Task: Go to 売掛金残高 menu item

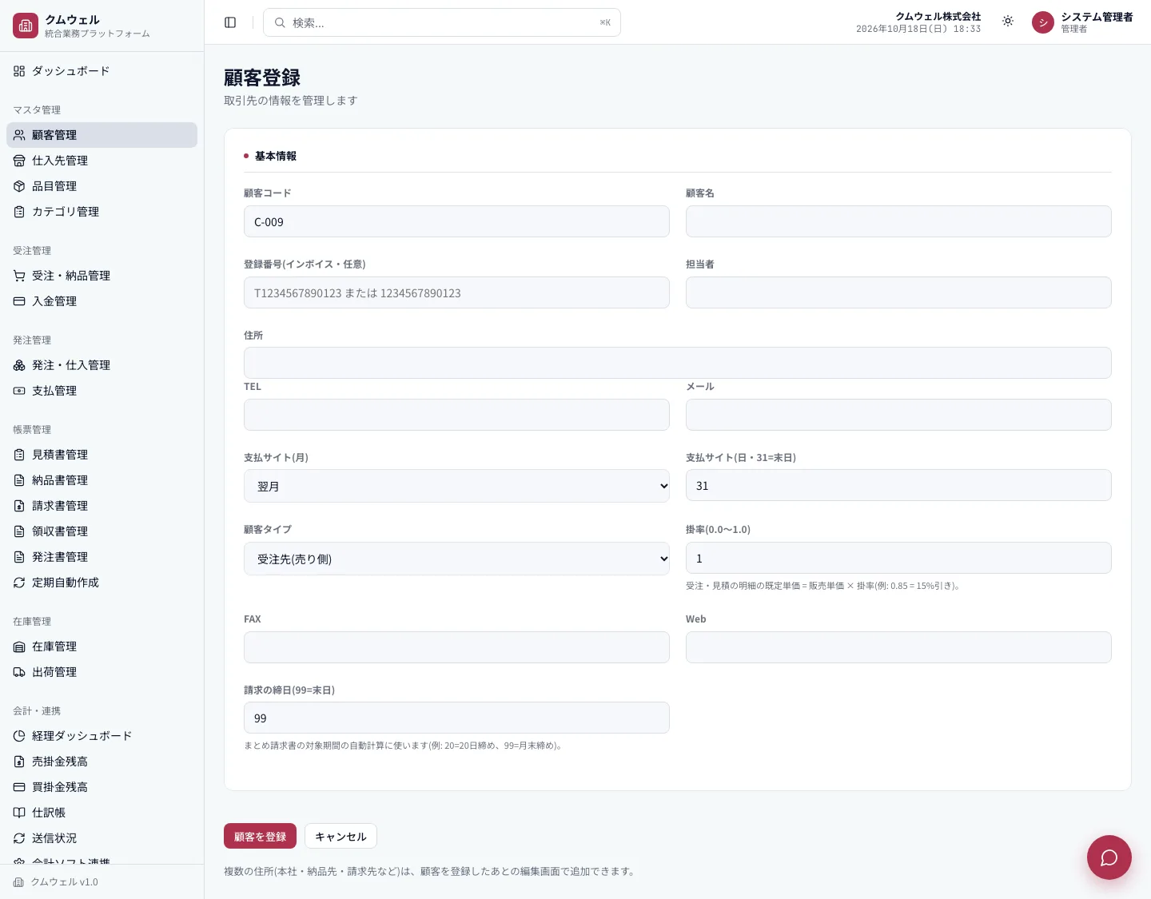Action: 102,762
